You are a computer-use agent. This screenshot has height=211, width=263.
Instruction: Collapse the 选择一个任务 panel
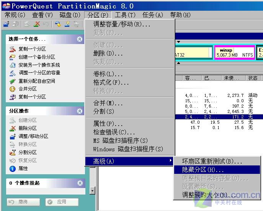pyautogui.click(x=80, y=39)
